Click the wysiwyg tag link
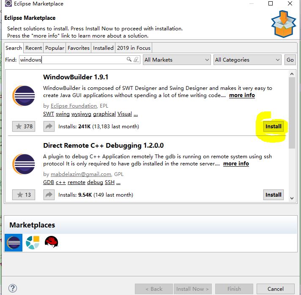 click(82, 114)
